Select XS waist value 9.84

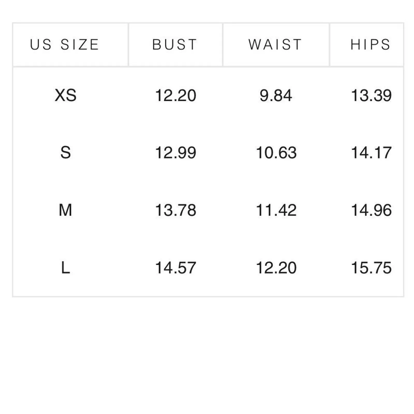pos(276,95)
